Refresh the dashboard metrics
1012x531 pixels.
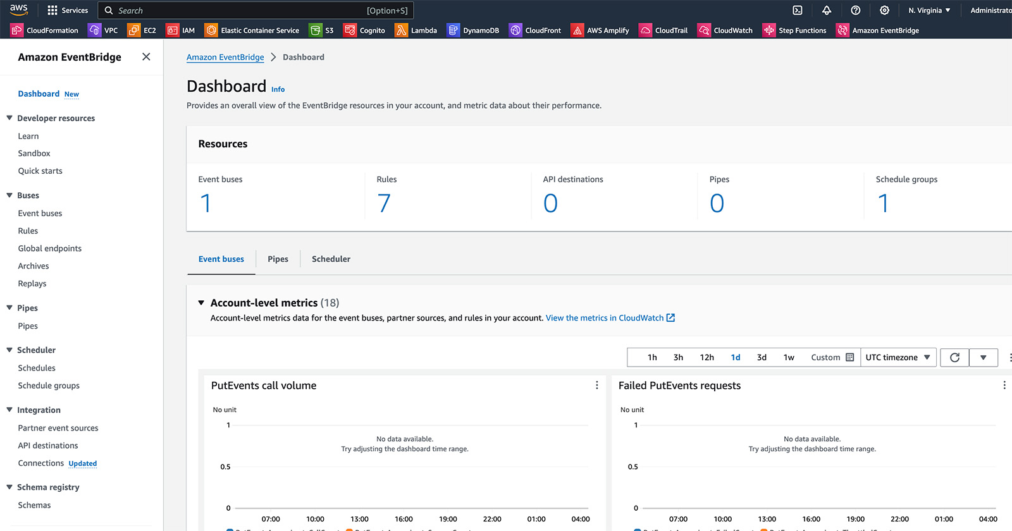coord(954,357)
